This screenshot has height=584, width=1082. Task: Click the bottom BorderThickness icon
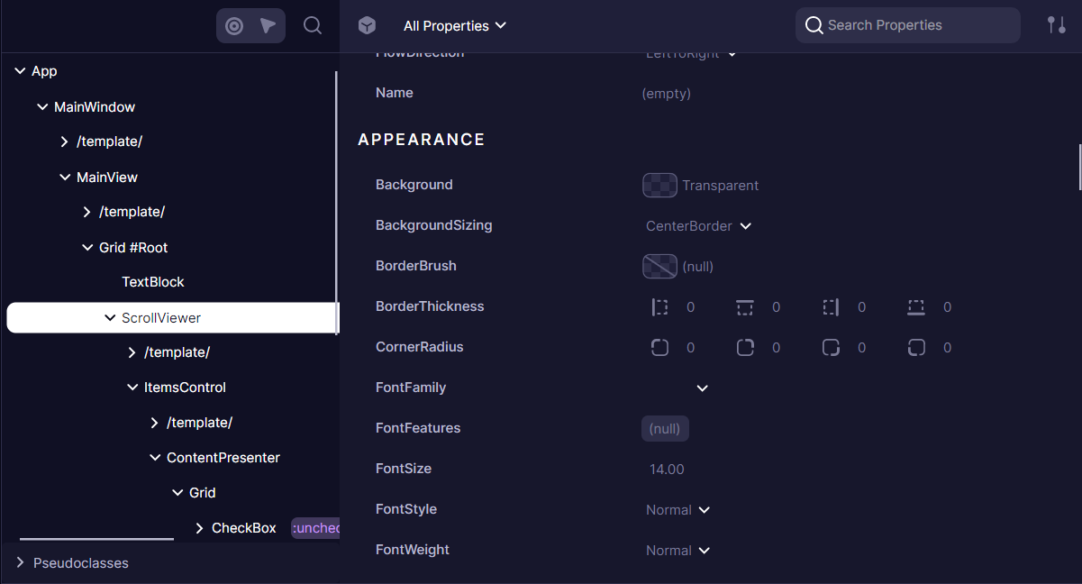(915, 306)
